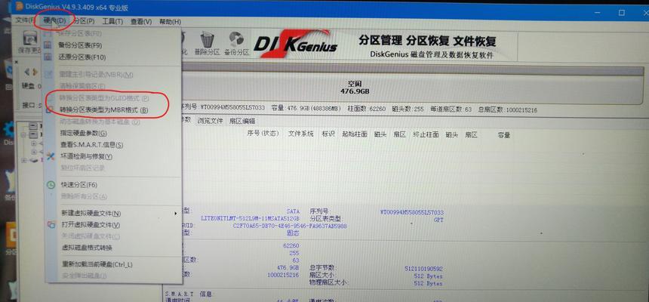649x302 pixels.
Task: Click the 删除分区 trash can toolbar icon
Action: click(x=207, y=39)
